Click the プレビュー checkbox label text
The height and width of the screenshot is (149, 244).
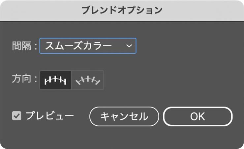coord(50,116)
